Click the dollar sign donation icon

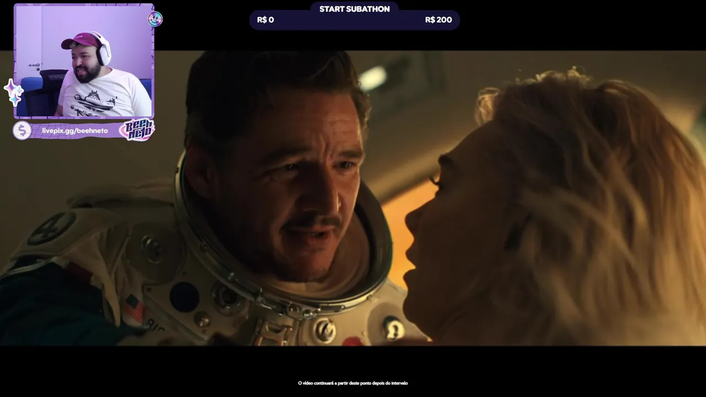22,131
